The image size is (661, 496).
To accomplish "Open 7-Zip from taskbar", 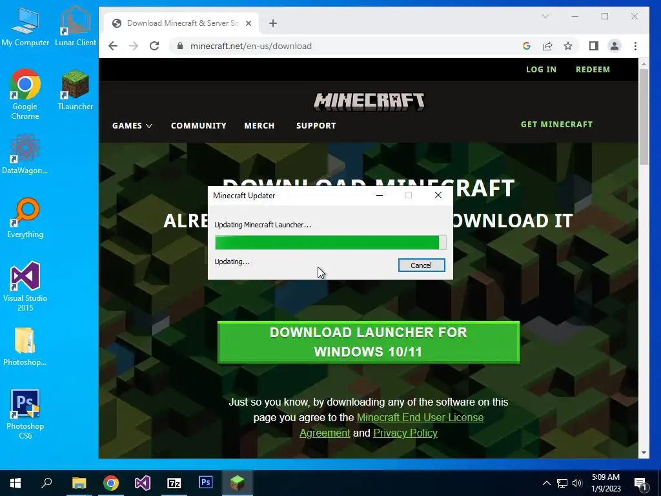I will (174, 483).
